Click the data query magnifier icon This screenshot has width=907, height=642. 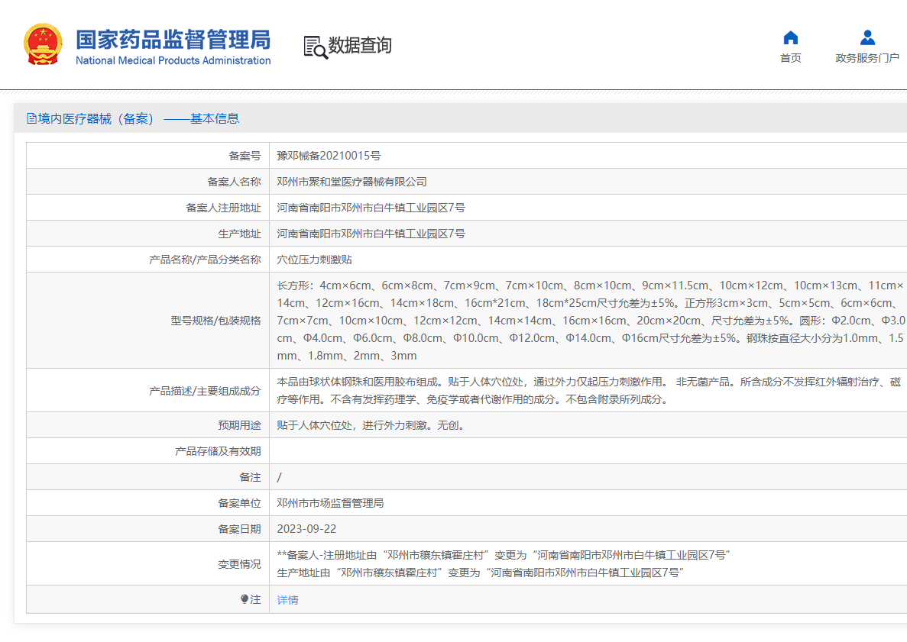(316, 47)
